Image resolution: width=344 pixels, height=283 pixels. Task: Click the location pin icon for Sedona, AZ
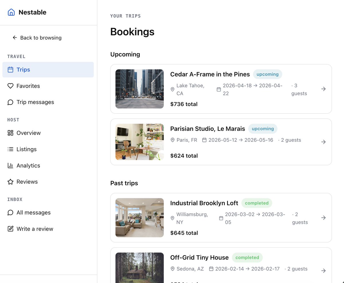173,269
